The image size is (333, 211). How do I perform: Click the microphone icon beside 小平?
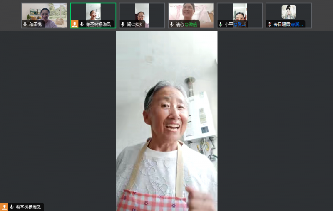[x=221, y=25]
